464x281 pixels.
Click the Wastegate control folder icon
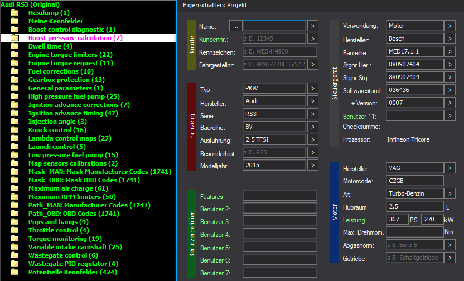[x=14, y=255]
